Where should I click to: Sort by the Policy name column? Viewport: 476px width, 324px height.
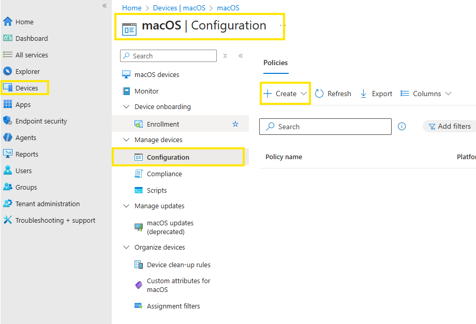pyautogui.click(x=284, y=157)
